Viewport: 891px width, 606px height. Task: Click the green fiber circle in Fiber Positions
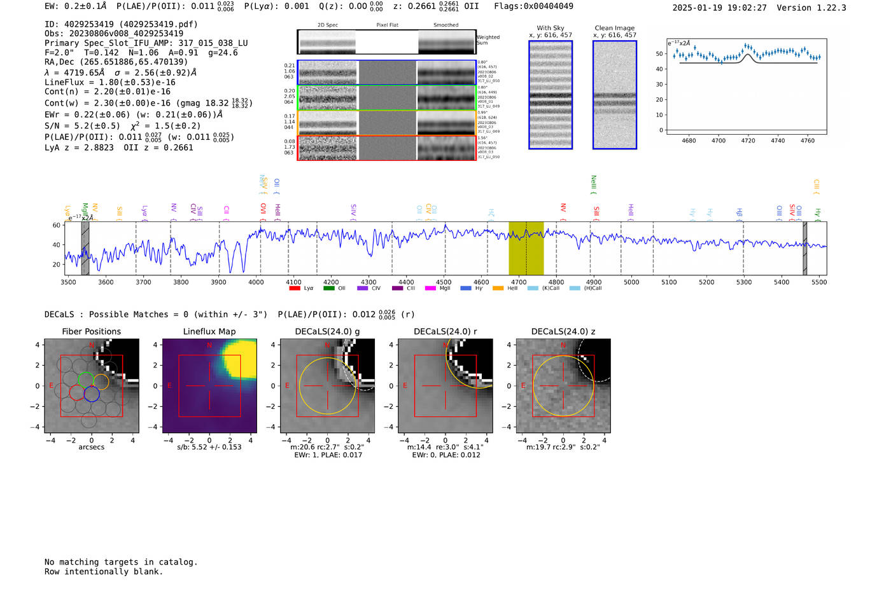coord(85,380)
